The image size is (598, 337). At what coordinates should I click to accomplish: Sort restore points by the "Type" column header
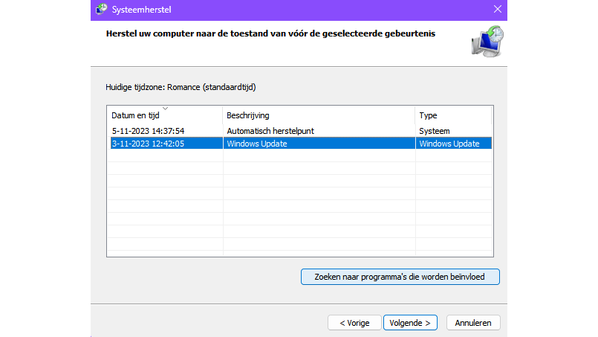click(x=428, y=116)
